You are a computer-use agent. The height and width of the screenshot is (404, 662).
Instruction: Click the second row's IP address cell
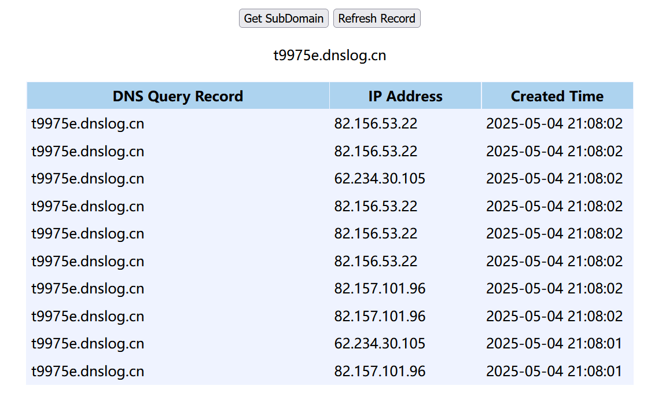tap(376, 152)
